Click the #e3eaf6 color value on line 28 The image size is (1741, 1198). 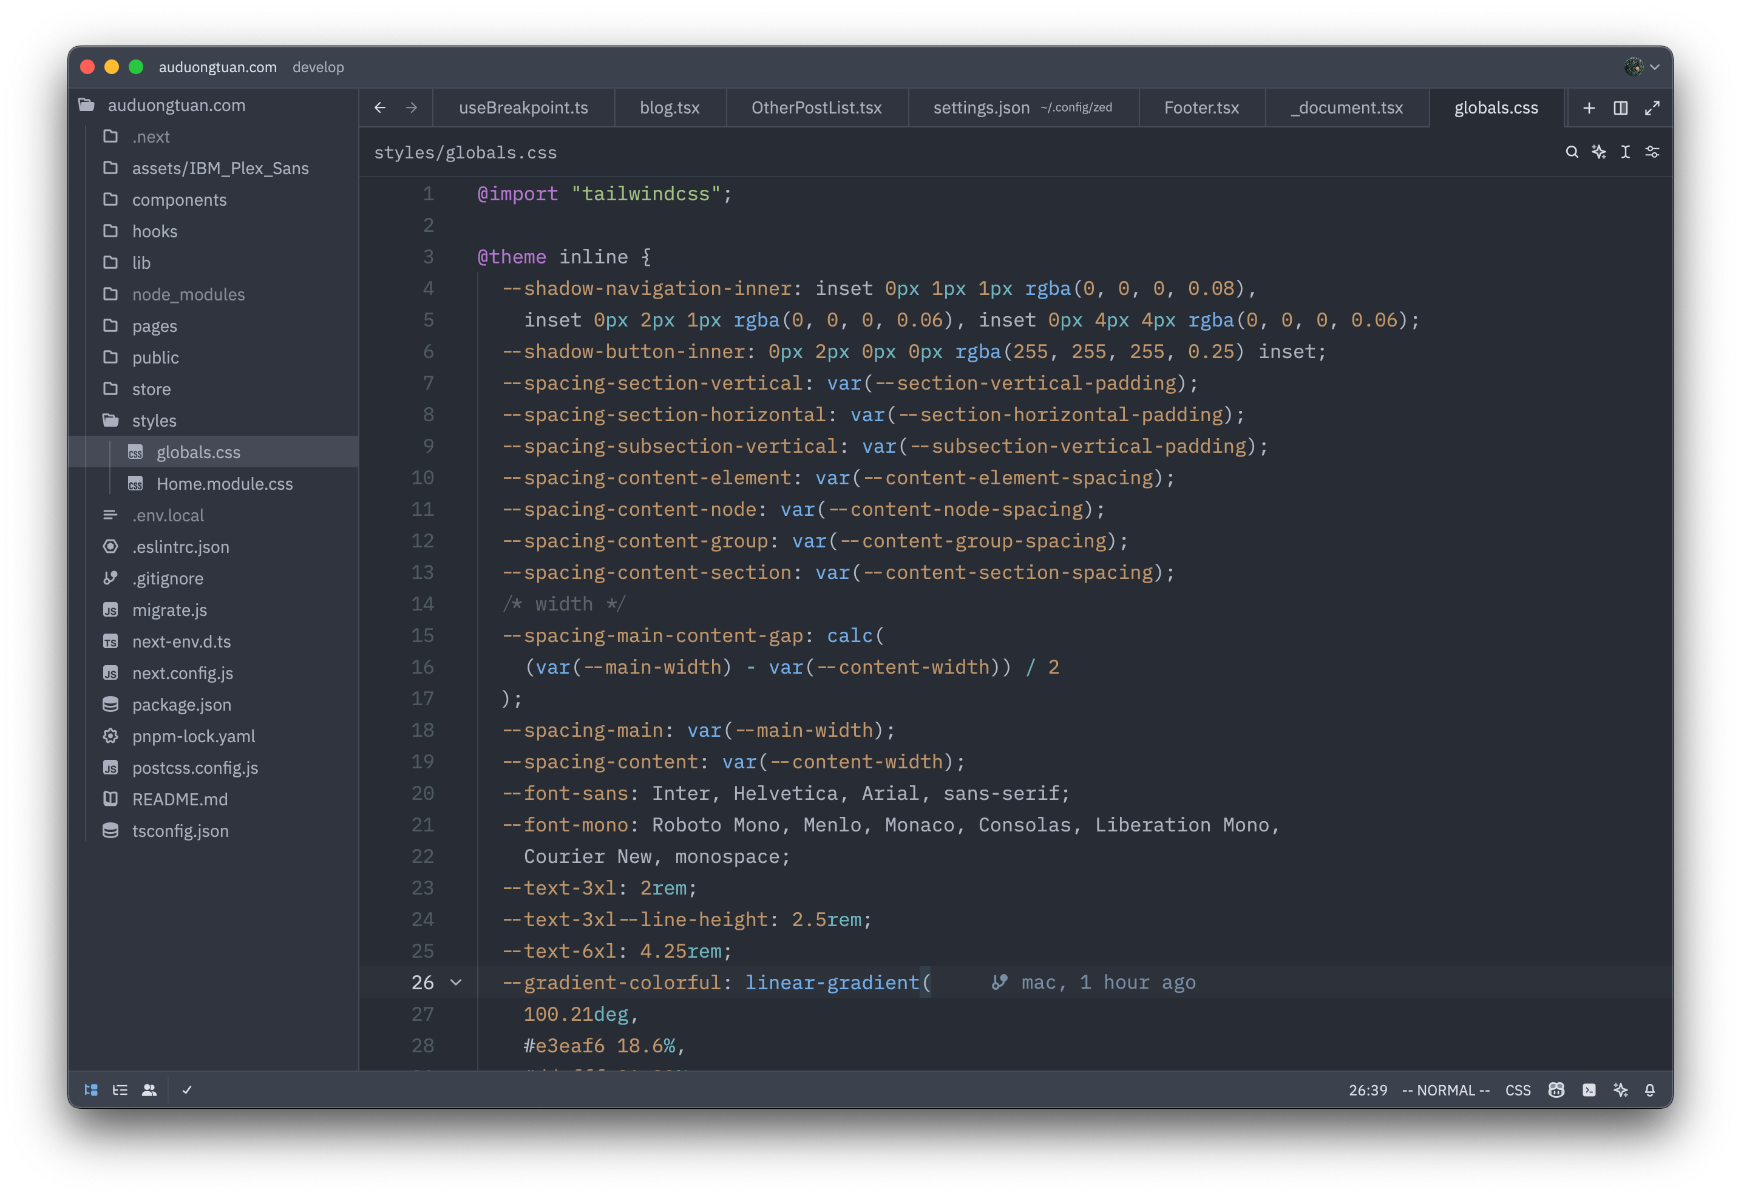564,1046
